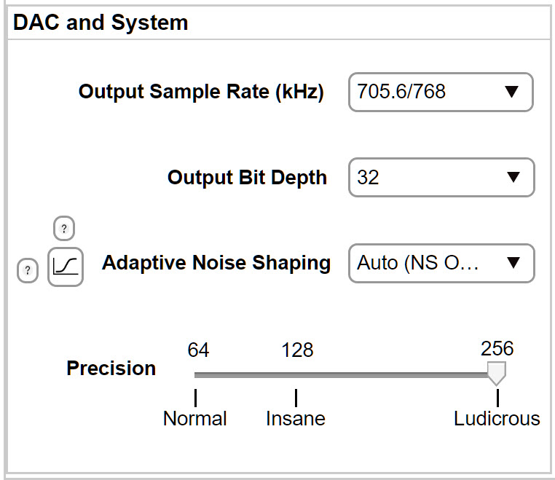The height and width of the screenshot is (480, 555).
Task: Click the Precision slider track middle
Action: 346,375
